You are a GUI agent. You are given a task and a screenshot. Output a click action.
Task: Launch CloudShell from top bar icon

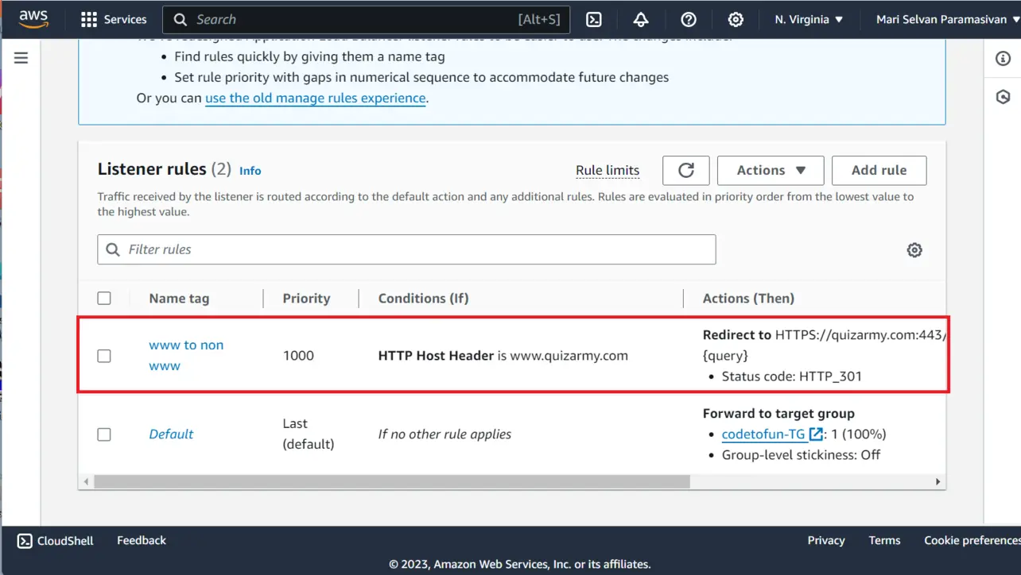(x=594, y=19)
